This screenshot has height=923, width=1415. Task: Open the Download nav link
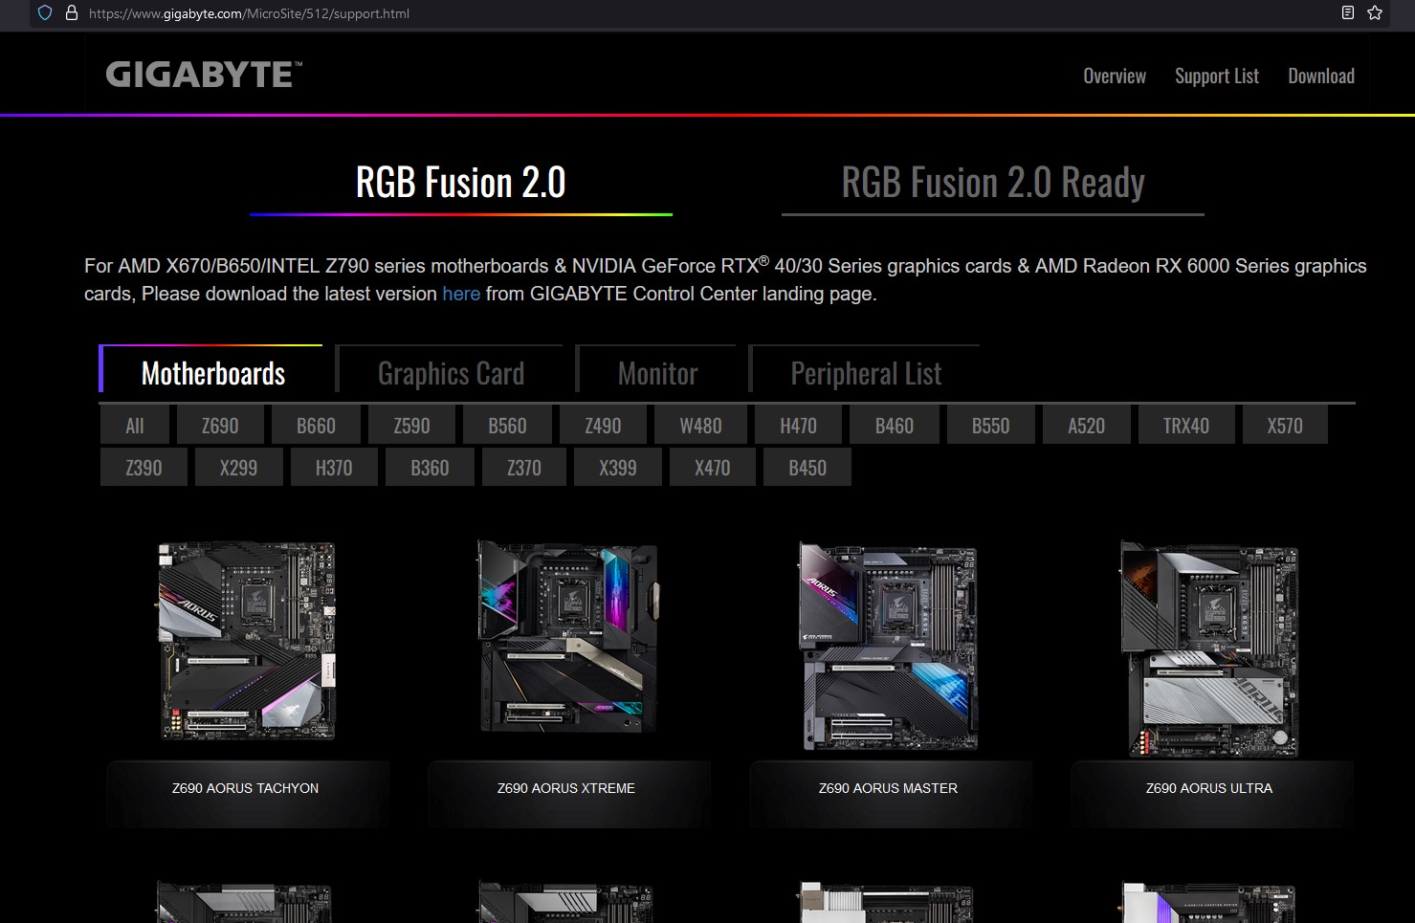pos(1321,76)
